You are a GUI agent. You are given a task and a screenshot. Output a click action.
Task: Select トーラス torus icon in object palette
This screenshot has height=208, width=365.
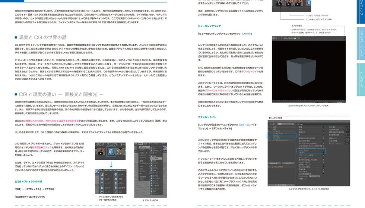tap(102, 183)
